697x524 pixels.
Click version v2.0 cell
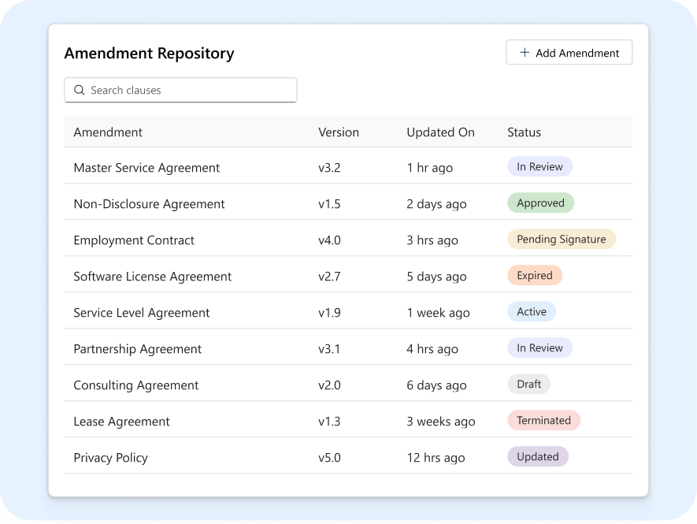[329, 385]
